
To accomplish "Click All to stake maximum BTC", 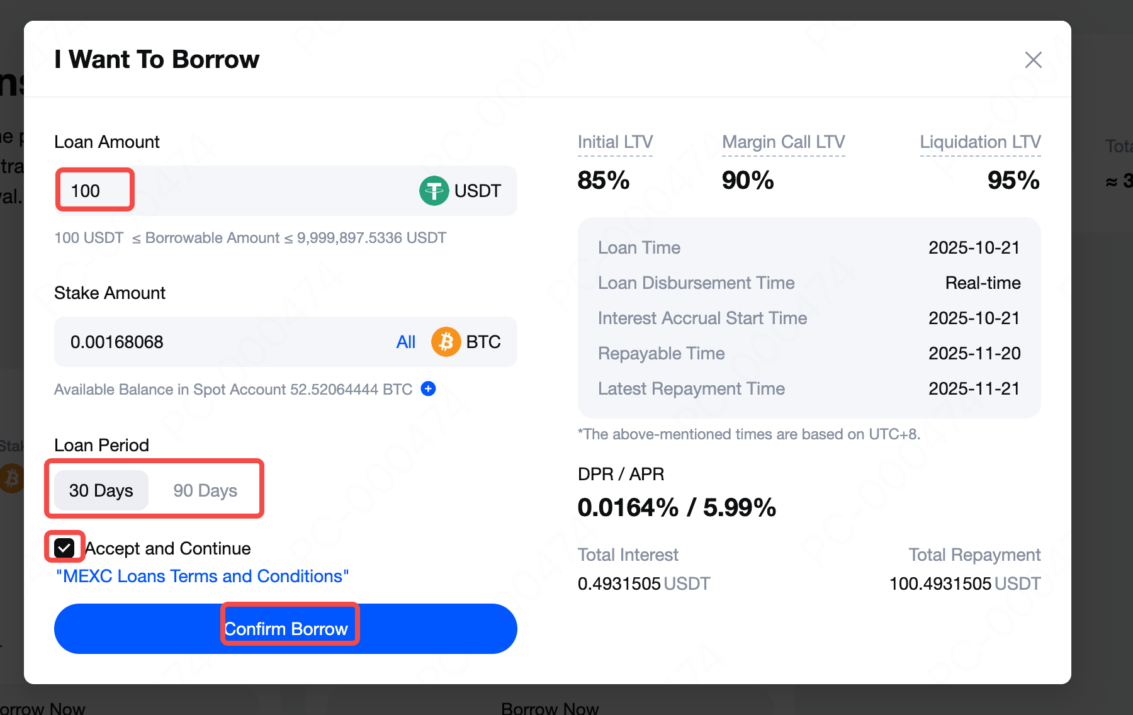I will click(405, 342).
